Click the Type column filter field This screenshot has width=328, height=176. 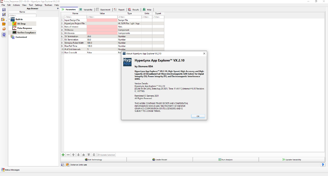129,17
